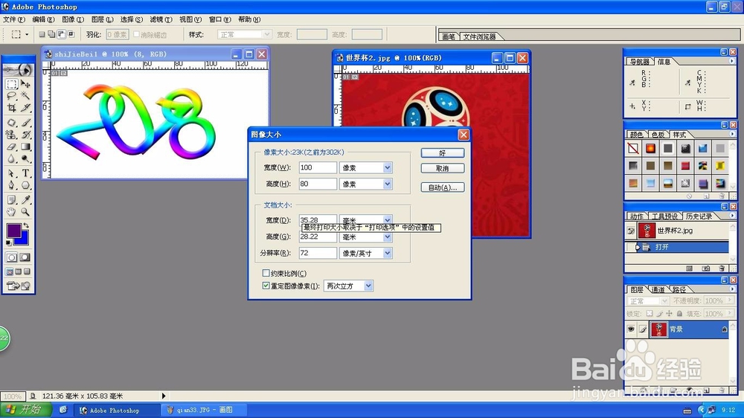Image resolution: width=744 pixels, height=418 pixels.
Task: Switch to Standard editing mode
Action: pos(12,257)
